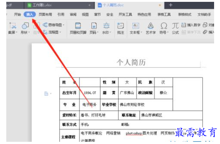Open the 页面布局 ribbon tab

45,14
